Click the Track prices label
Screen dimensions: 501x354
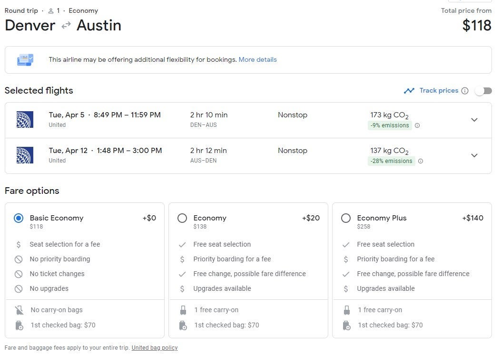click(x=439, y=91)
